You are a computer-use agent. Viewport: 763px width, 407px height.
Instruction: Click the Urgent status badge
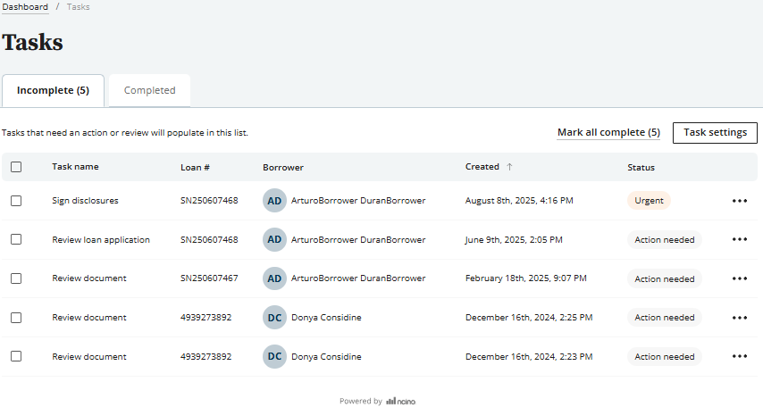pyautogui.click(x=649, y=201)
